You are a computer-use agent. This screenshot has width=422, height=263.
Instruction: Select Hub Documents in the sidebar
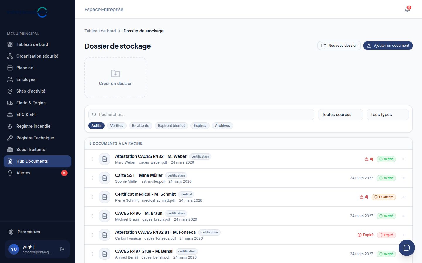click(38, 161)
